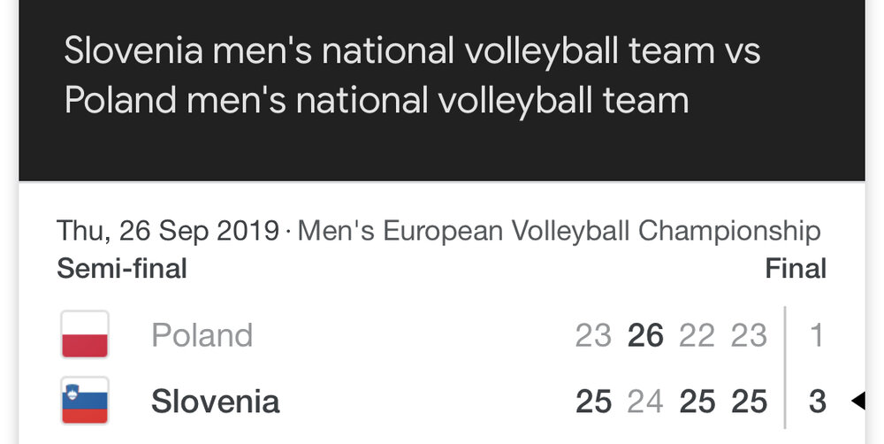Screen dimensions: 884x444
Task: Select Men's European Volleyball Championship label
Action: click(559, 231)
